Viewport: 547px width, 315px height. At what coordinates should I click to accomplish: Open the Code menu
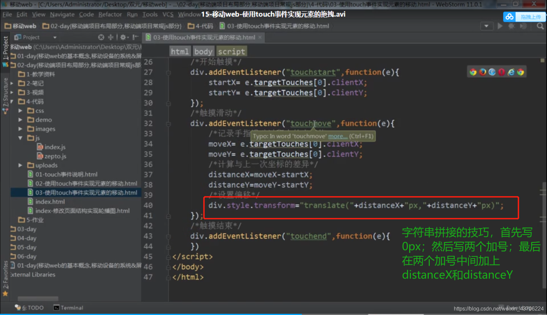tap(86, 15)
